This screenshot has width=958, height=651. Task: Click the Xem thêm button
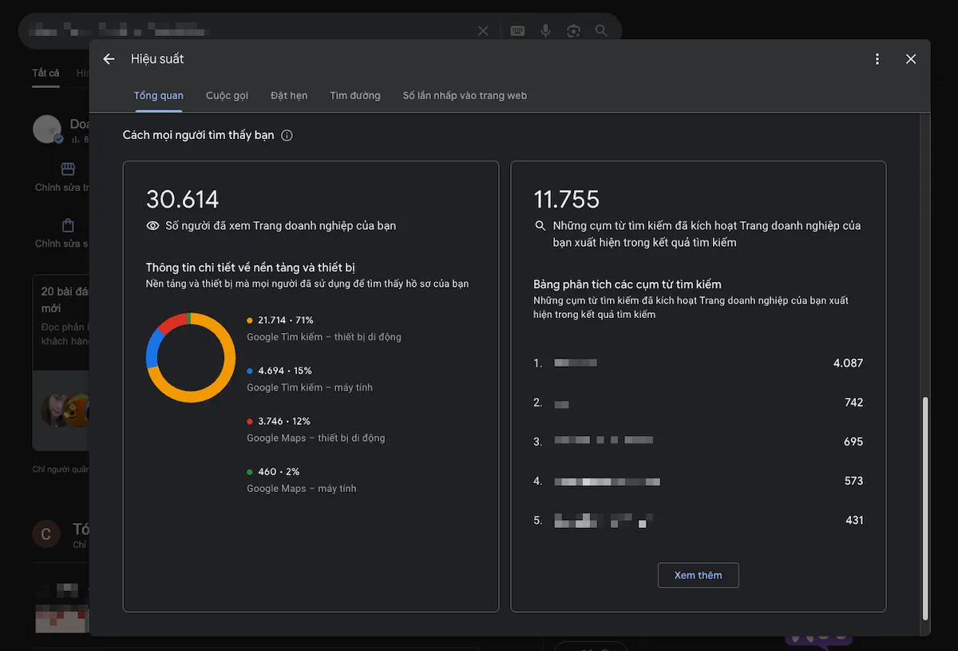point(698,575)
